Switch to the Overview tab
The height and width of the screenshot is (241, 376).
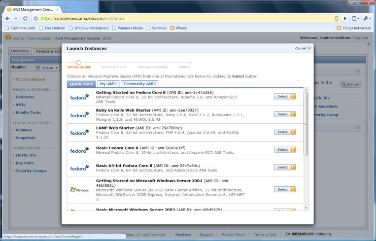pos(20,51)
